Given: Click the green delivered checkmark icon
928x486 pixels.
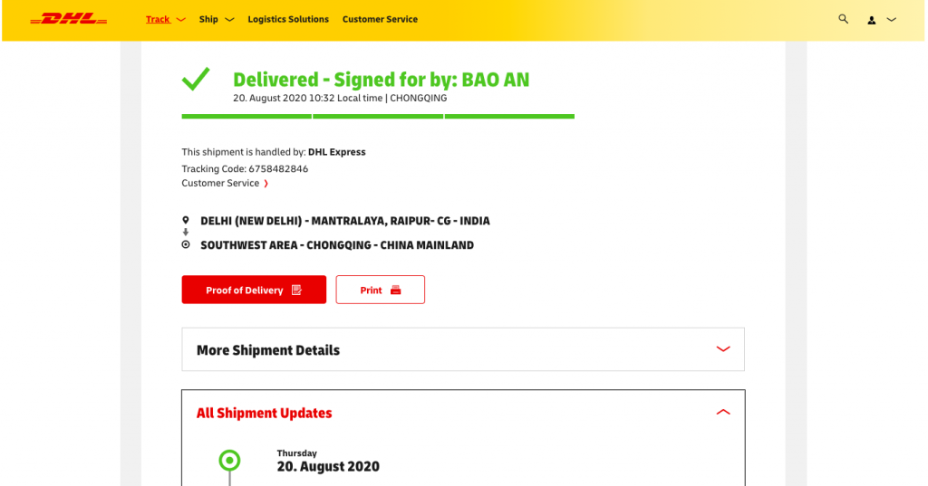Looking at the screenshot, I should pyautogui.click(x=196, y=80).
